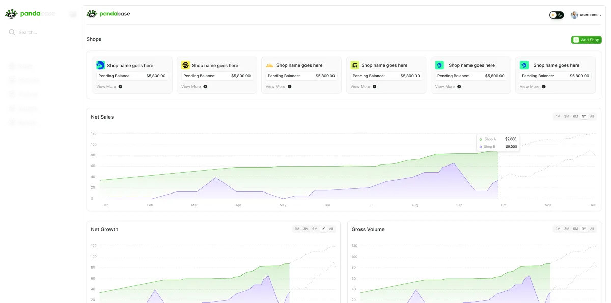Viewport: 611px width, 303px height.
Task: Click the pandabase panda logo in header
Action: [92, 14]
